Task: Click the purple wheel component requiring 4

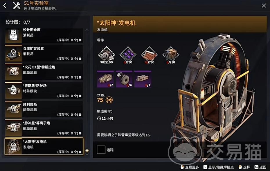Action: tap(124, 79)
